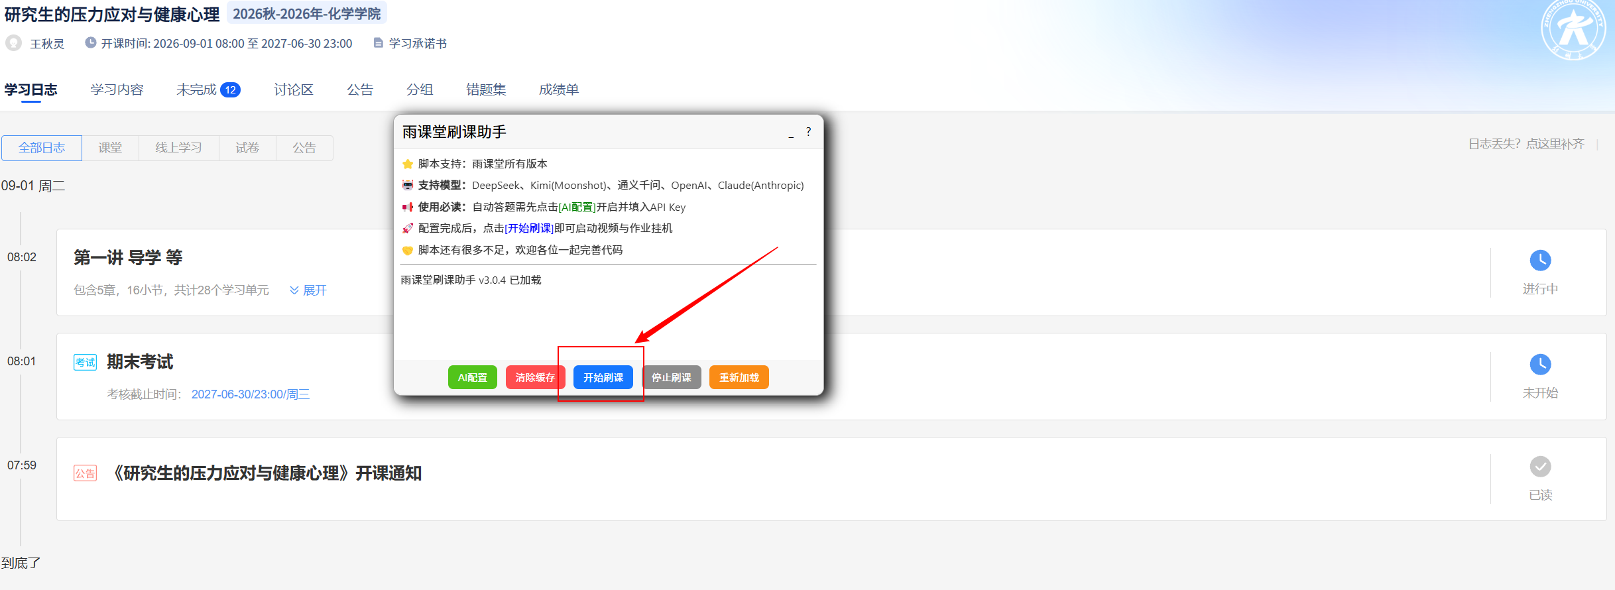Click the orange 重新加载 button
This screenshot has height=590, width=1615.
click(739, 377)
